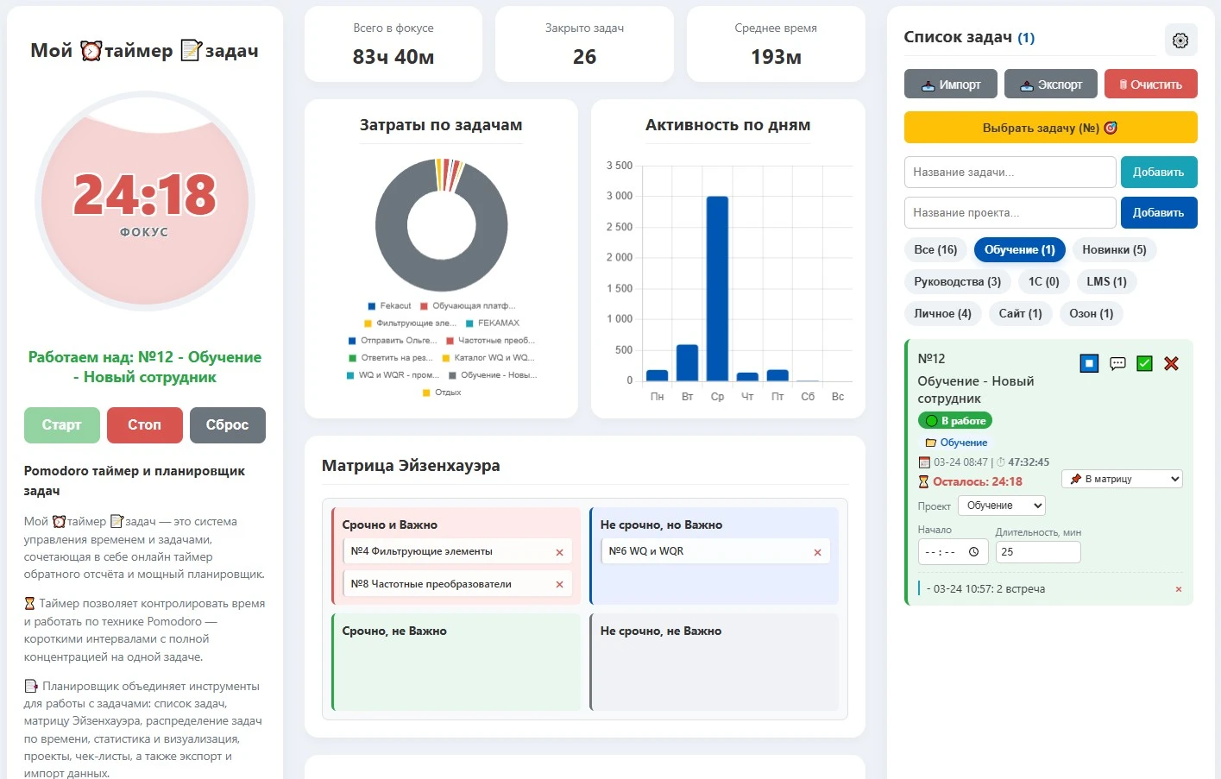1221x779 pixels.
Task: Toggle the 'Обучающая платф...' legend entry
Action: [x=468, y=306]
